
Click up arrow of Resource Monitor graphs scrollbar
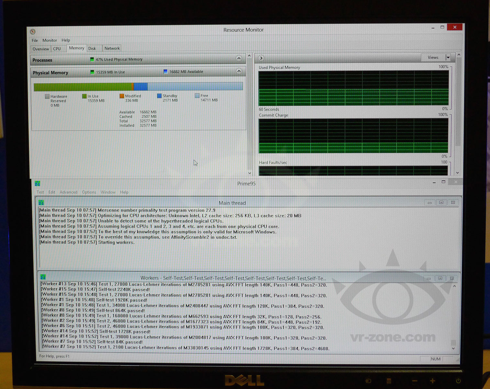point(459,55)
